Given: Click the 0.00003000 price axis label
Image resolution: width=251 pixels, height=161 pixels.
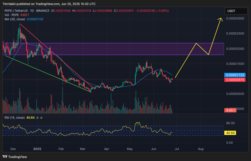Looking at the screenshot, I should click(235, 19).
